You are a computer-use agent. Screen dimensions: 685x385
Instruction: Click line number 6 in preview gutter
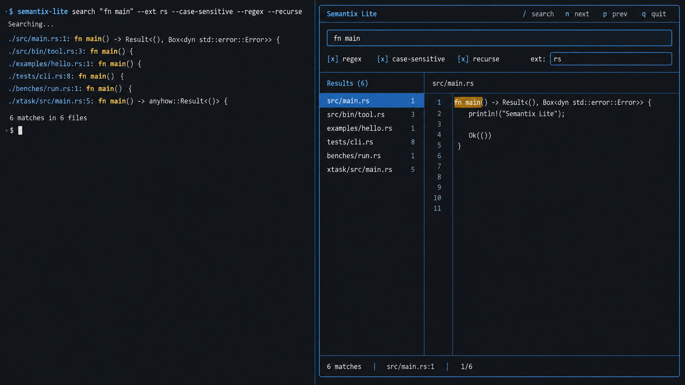coord(439,156)
